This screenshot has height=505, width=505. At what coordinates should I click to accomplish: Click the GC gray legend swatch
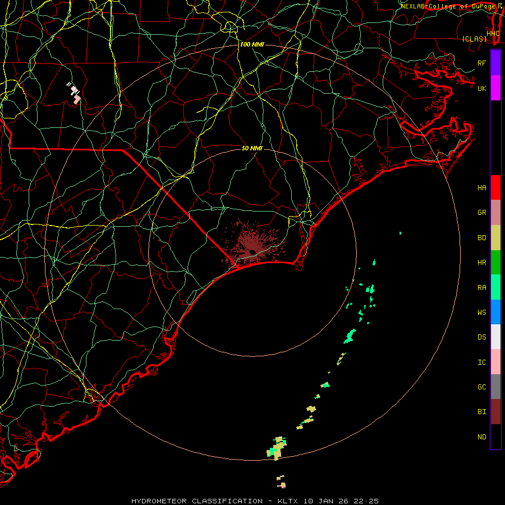[495, 387]
